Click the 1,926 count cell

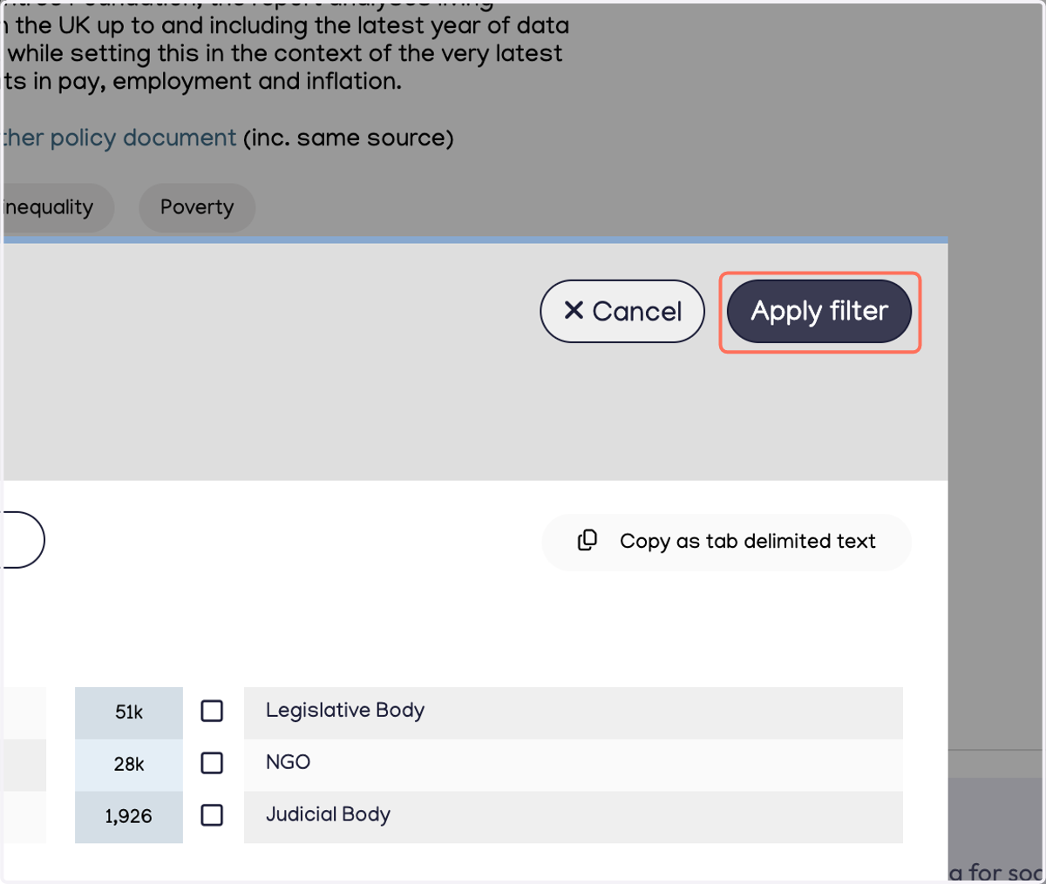click(x=129, y=817)
